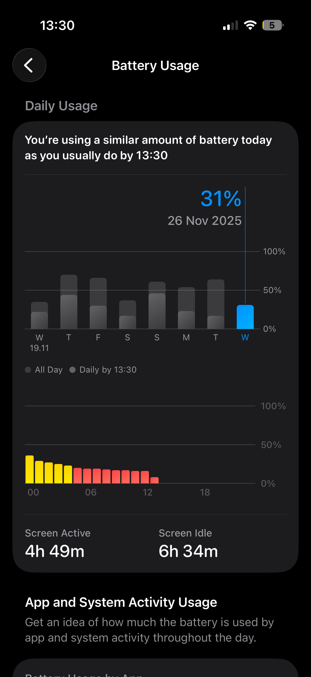Tap the cellular signal bars icon

231,26
